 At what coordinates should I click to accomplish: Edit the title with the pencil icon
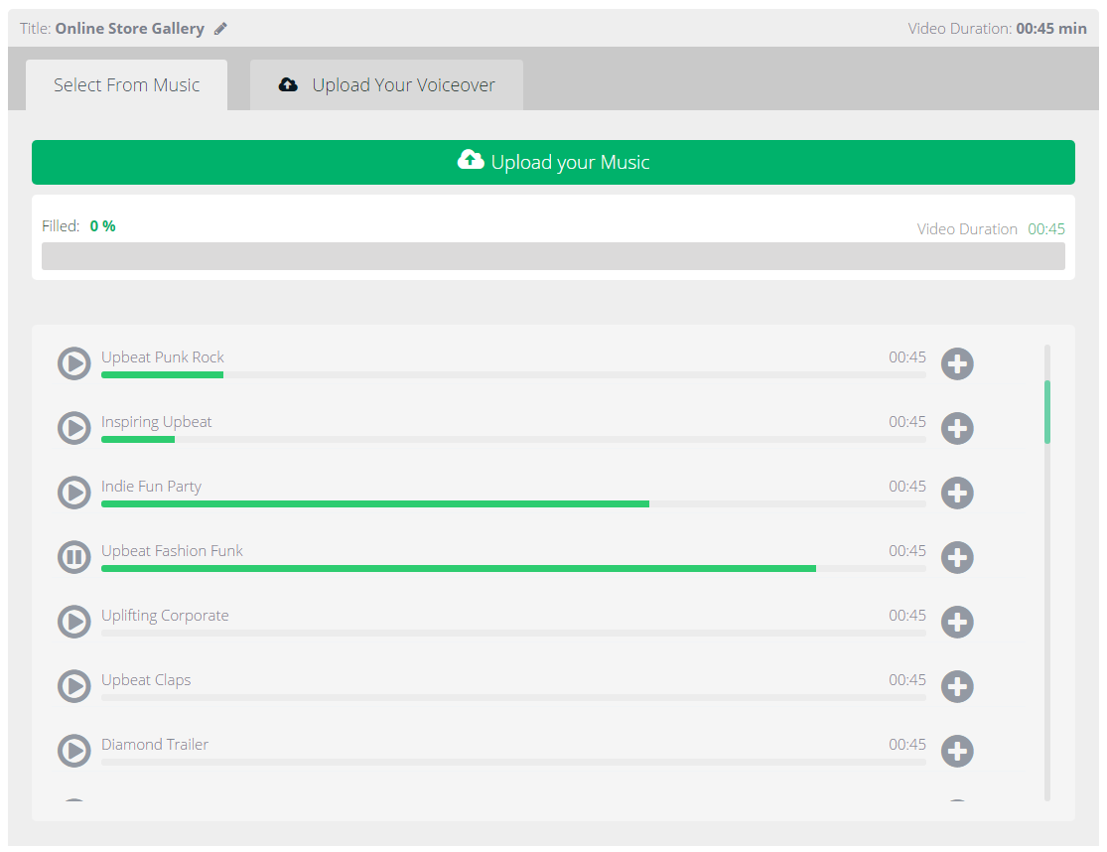coord(220,29)
